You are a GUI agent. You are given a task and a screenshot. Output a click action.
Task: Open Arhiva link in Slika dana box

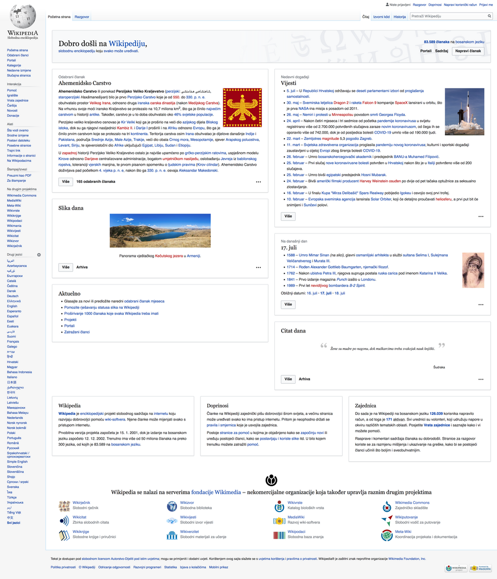tap(82, 267)
